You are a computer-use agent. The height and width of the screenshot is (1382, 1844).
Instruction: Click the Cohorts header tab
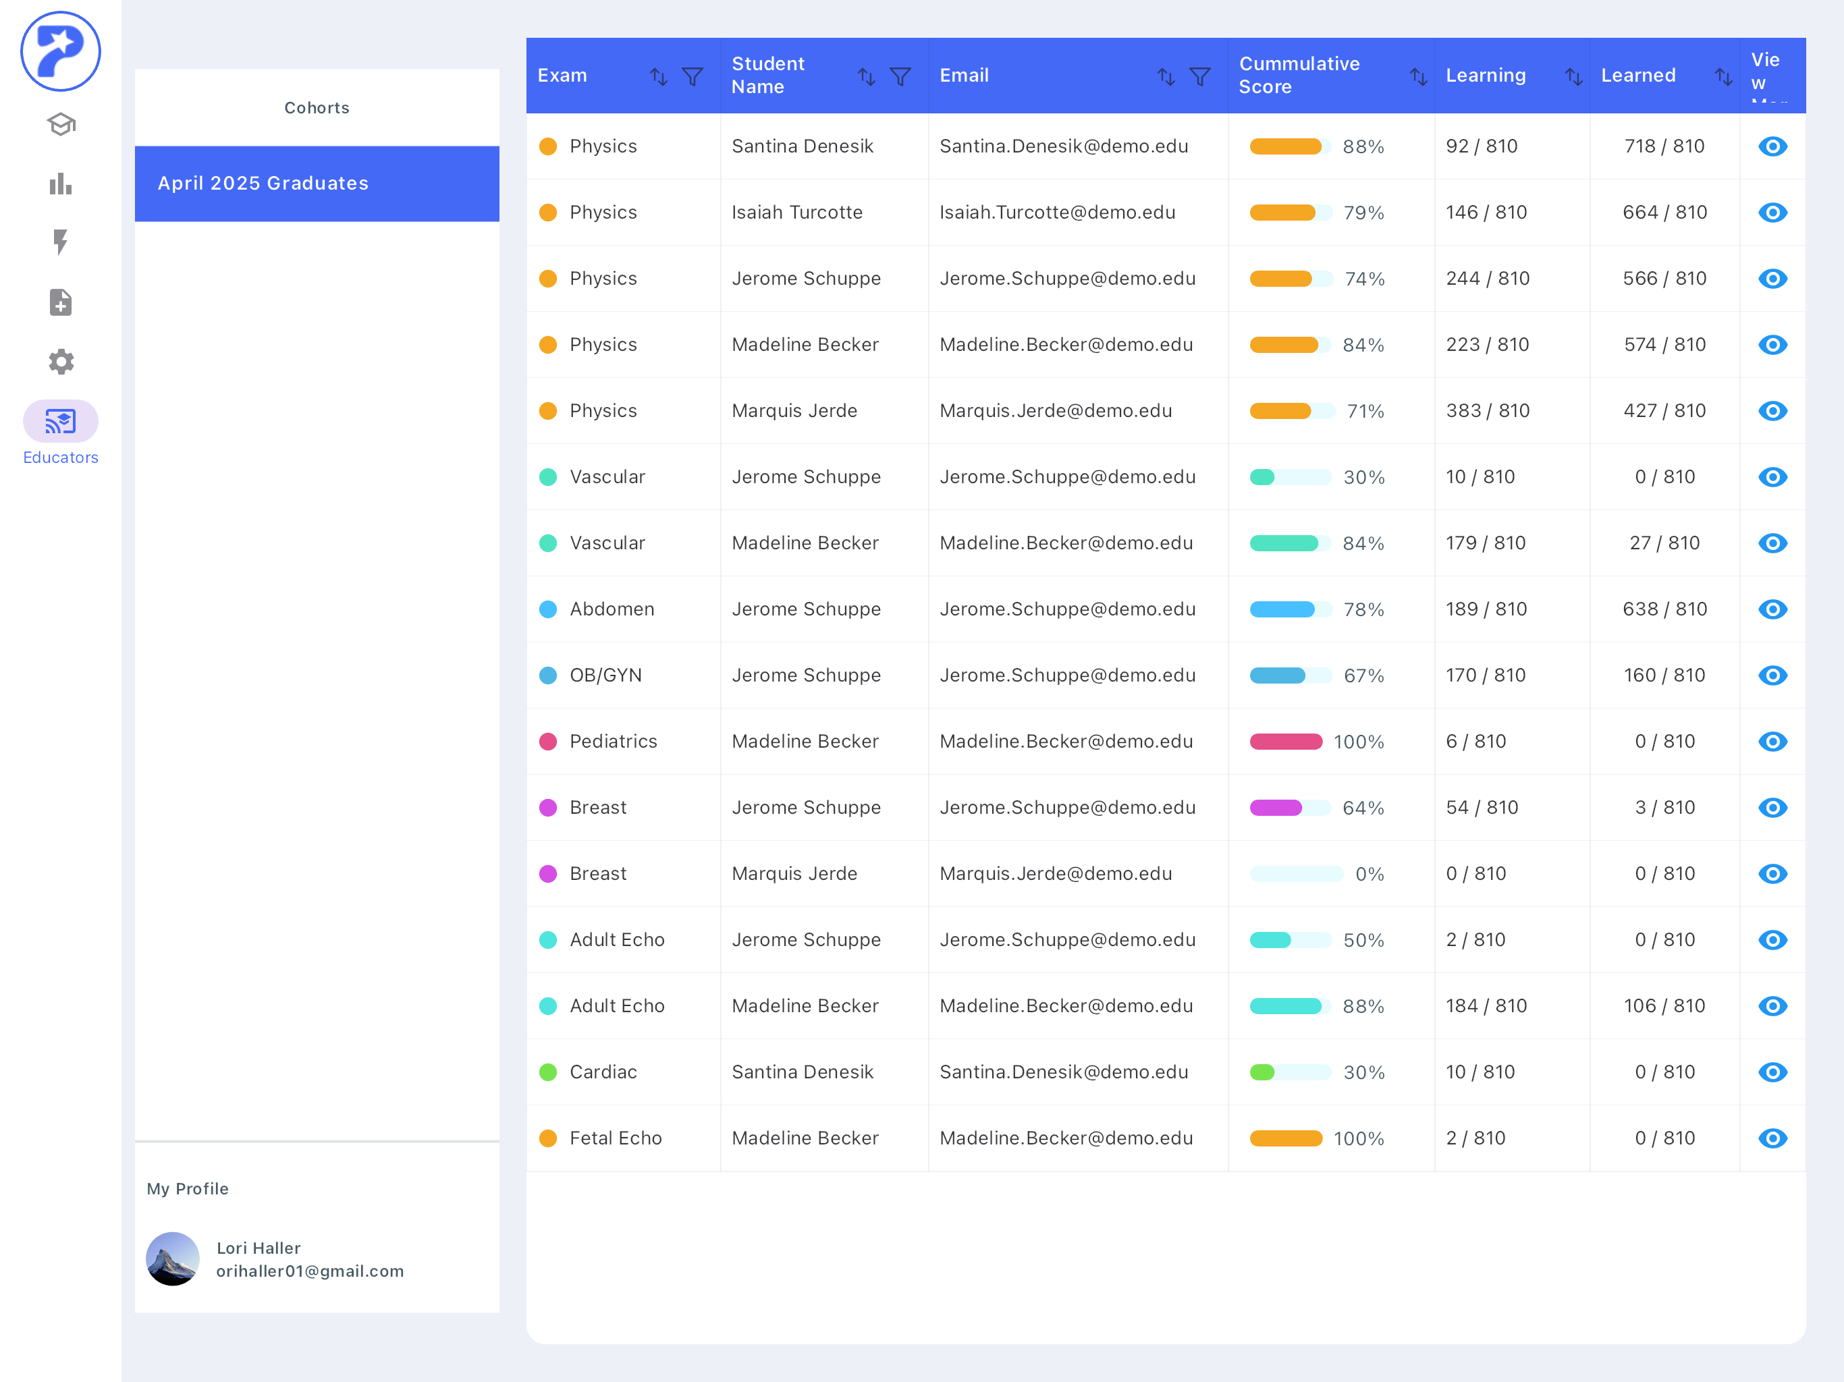[317, 107]
